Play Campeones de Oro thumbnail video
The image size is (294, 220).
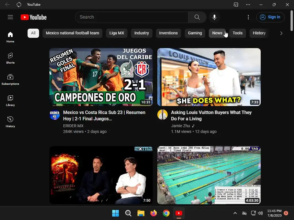101,77
